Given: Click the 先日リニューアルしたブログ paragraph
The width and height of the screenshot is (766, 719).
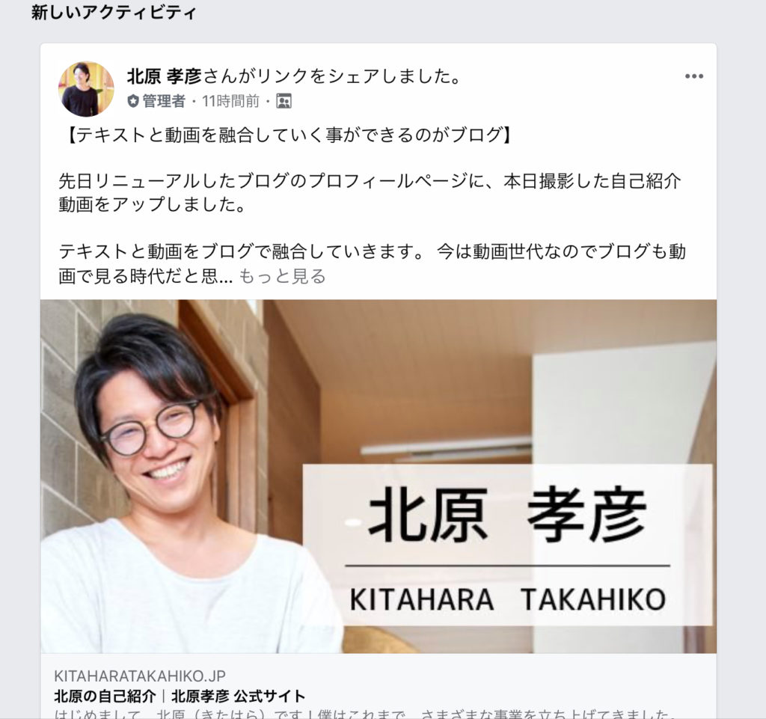Looking at the screenshot, I should click(370, 193).
